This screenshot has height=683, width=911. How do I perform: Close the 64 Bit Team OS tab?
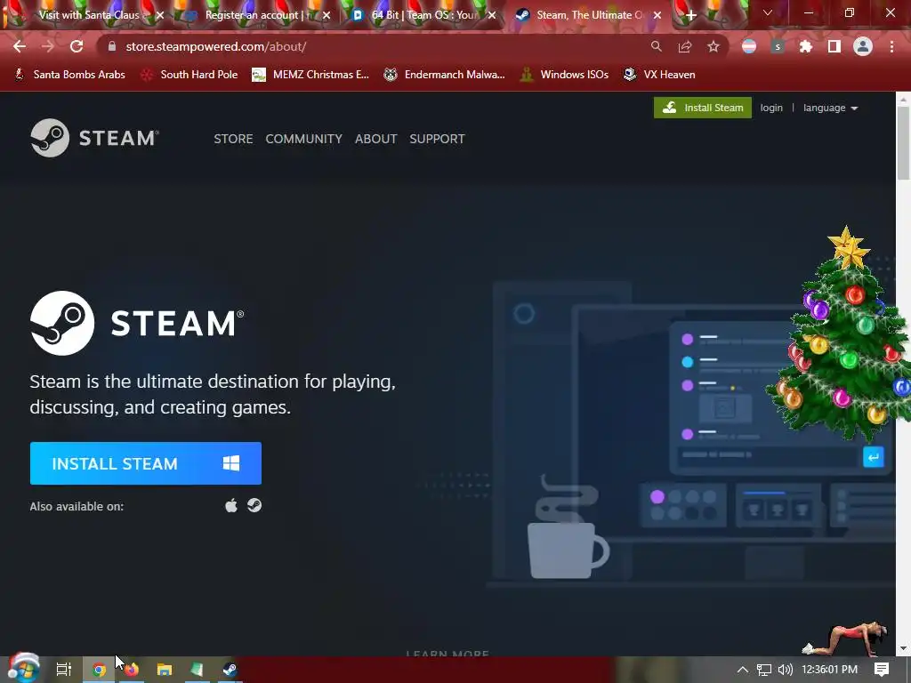pos(492,16)
